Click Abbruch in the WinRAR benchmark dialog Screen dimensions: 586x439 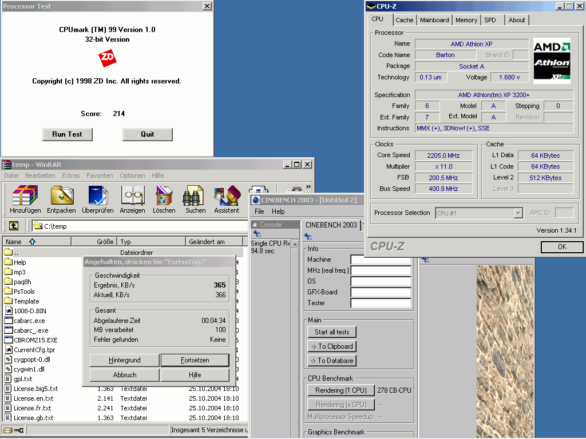(124, 375)
